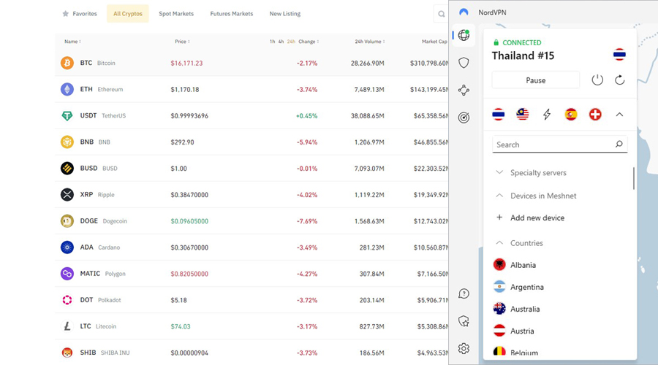Click the Thailand flag beside server name
Image resolution: width=658 pixels, height=365 pixels.
coord(619,55)
